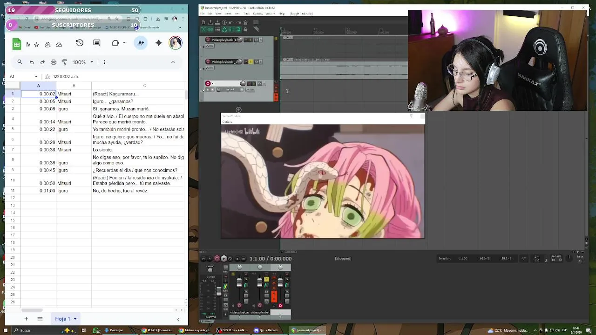Toggle REAPER item grouping toolbar button
Image resolution: width=596 pixels, height=335 pixels.
pos(210,29)
